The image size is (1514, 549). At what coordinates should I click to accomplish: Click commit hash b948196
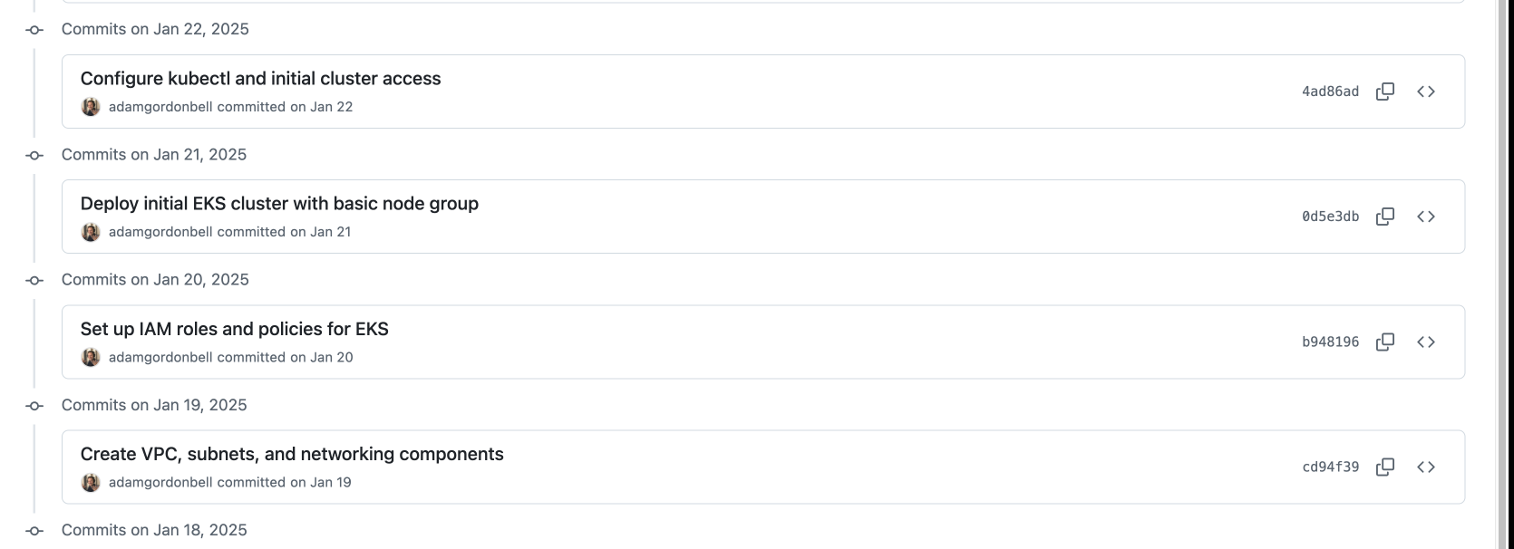click(x=1330, y=342)
